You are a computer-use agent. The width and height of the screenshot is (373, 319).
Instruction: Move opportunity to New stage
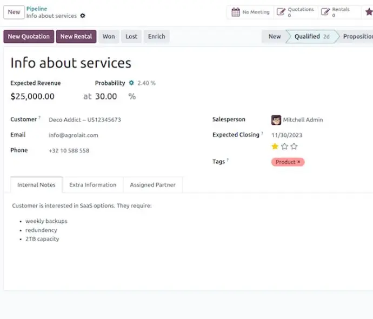[x=275, y=36]
